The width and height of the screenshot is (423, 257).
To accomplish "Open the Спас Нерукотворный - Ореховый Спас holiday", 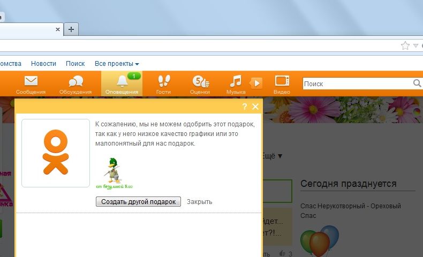I will click(x=351, y=210).
